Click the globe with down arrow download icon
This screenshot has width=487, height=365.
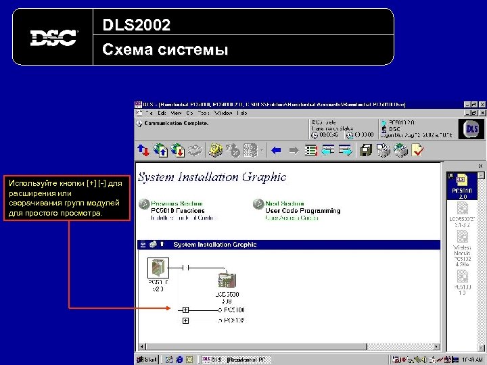[178, 151]
